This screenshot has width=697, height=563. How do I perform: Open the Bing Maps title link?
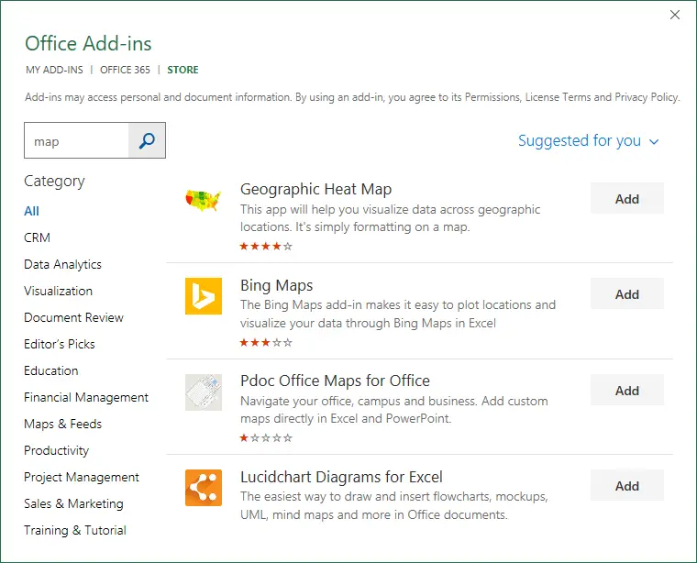tap(276, 285)
